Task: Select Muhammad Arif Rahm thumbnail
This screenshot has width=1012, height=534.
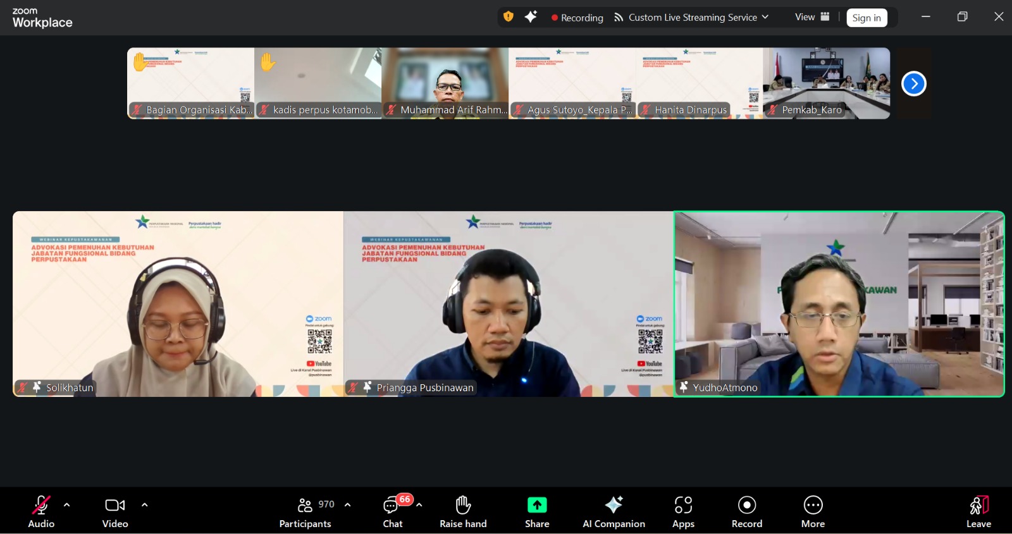Action: click(x=445, y=83)
